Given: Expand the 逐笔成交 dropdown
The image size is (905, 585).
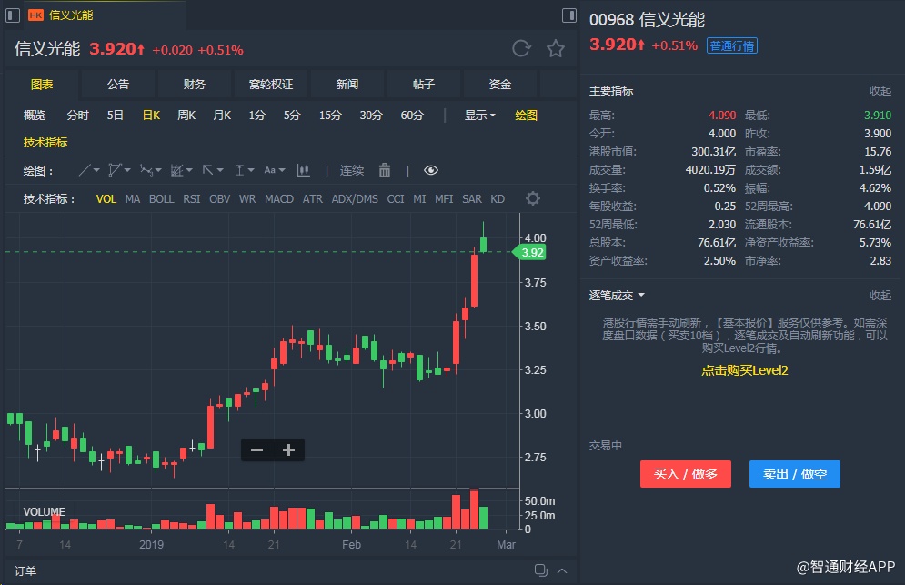Looking at the screenshot, I should (617, 295).
